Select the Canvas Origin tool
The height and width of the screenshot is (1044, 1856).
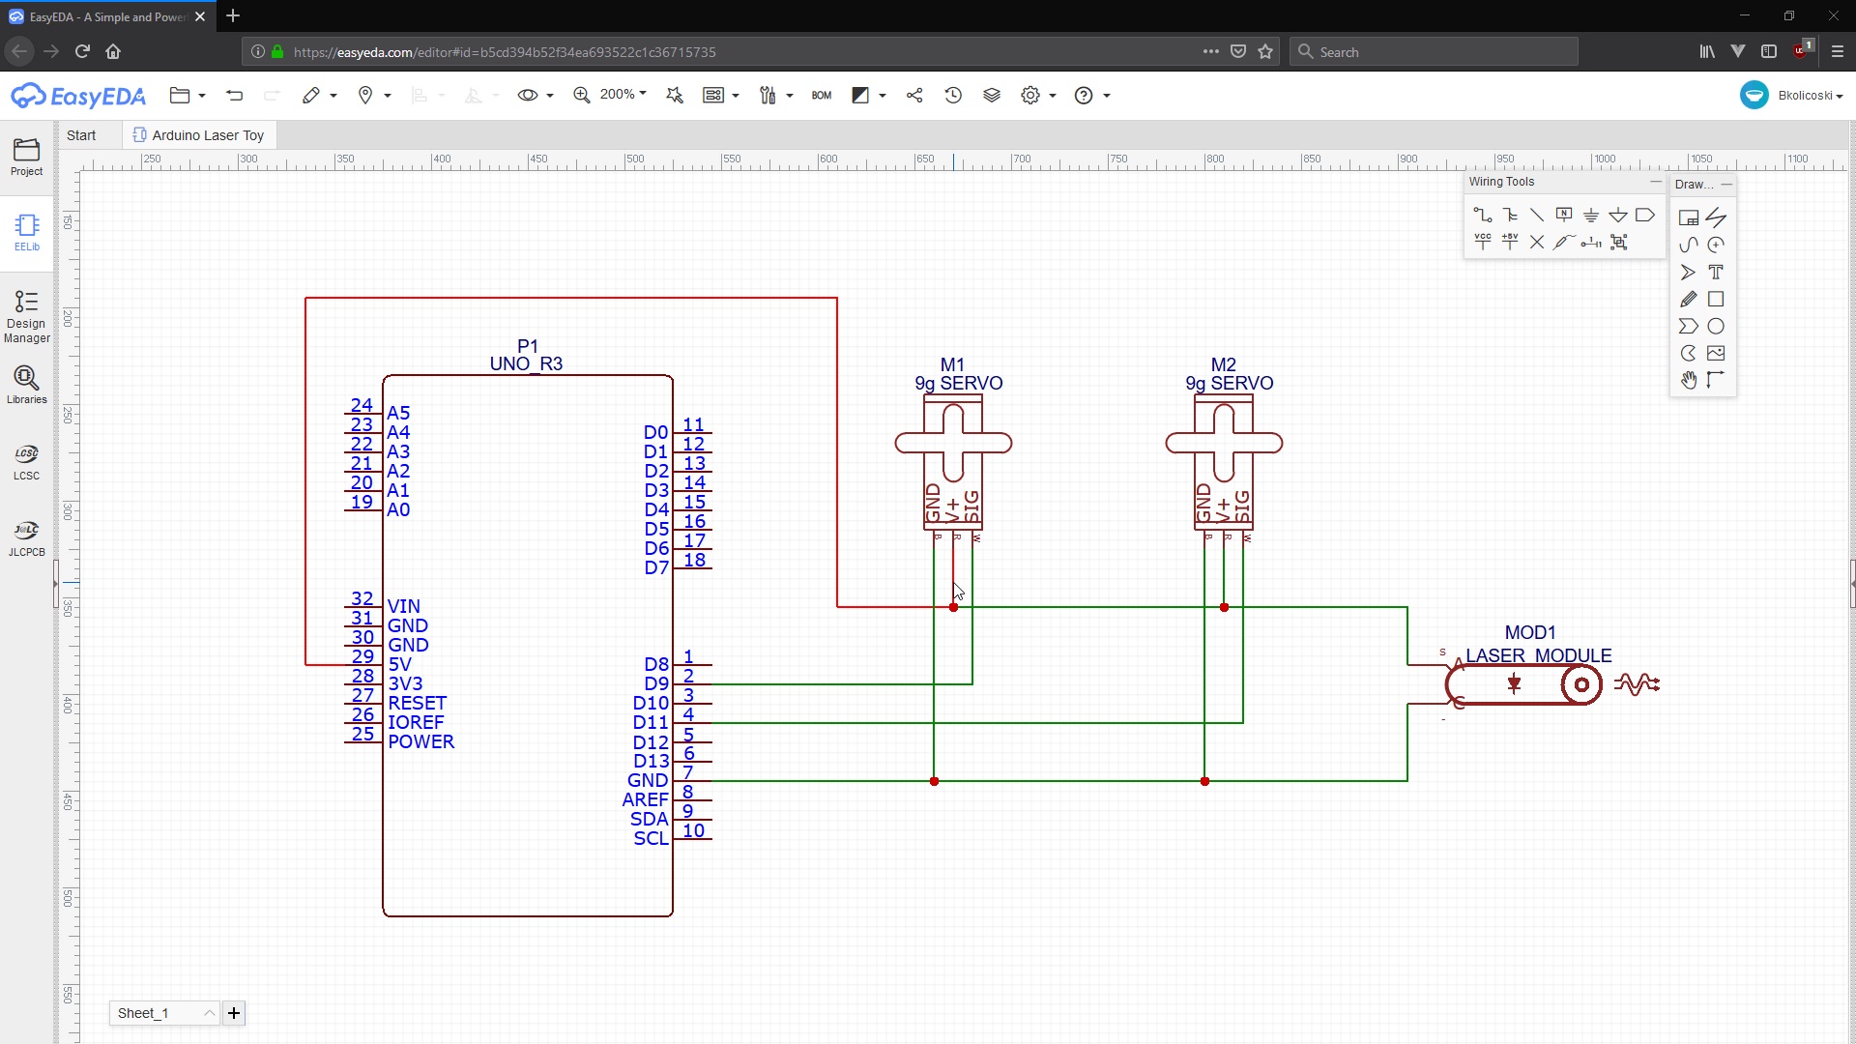(x=1716, y=380)
